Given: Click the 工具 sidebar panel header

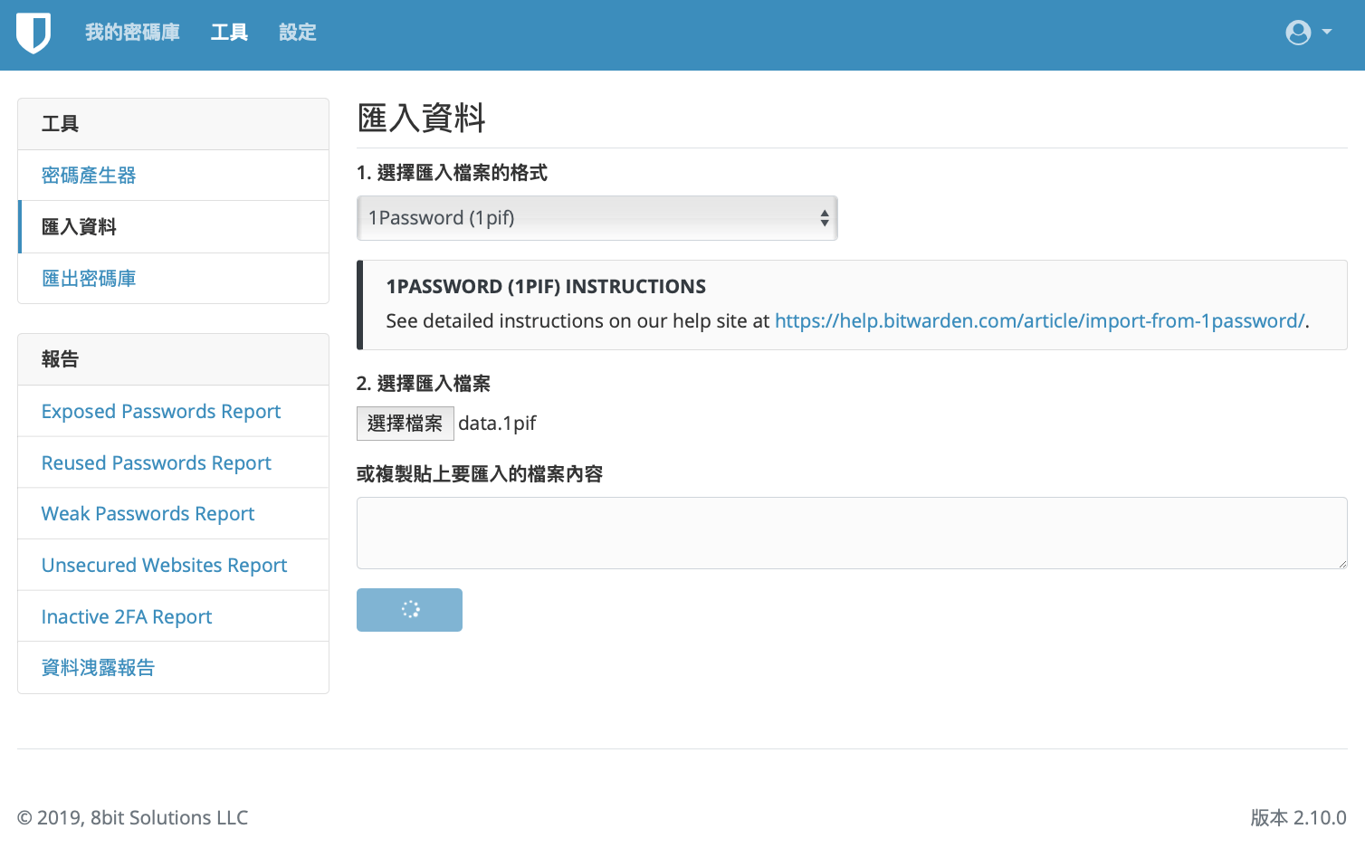Looking at the screenshot, I should coord(173,124).
